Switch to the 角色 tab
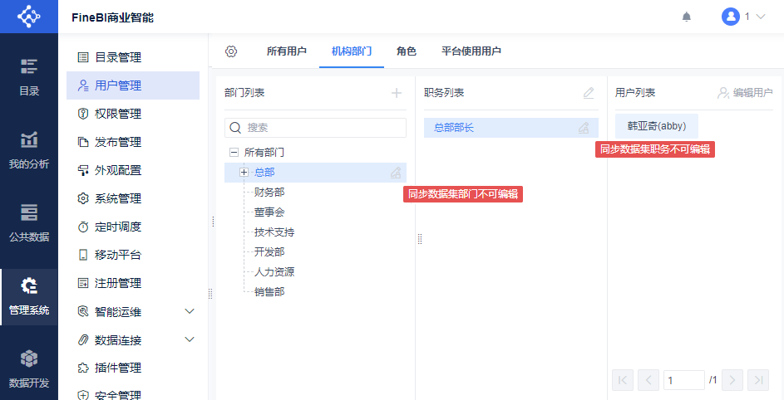This screenshot has width=784, height=400. coord(407,51)
